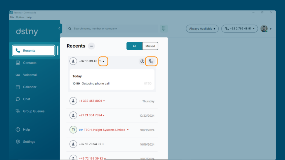Viewport: 285px width, 160px height.
Task: Click the call phone icon for +32 16 39 45 78
Action: (x=151, y=61)
